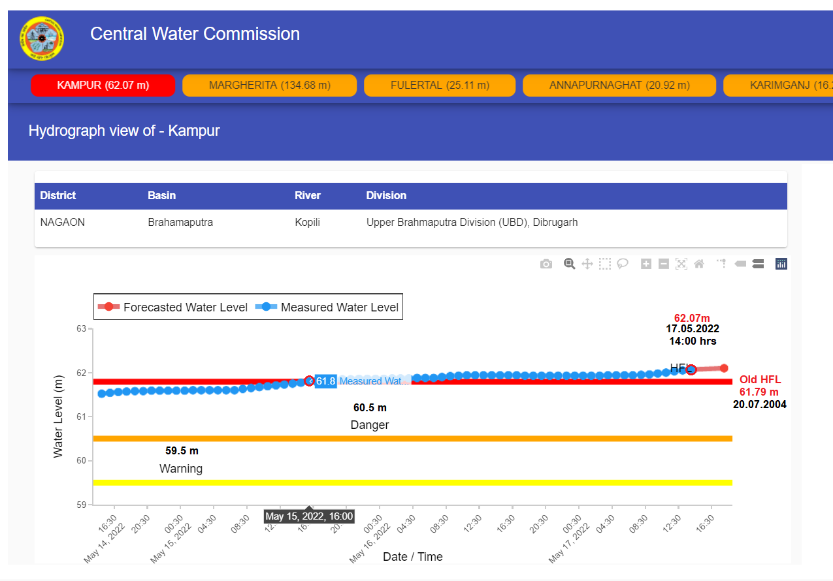Switch hover mode to compare data on hover

click(x=757, y=264)
